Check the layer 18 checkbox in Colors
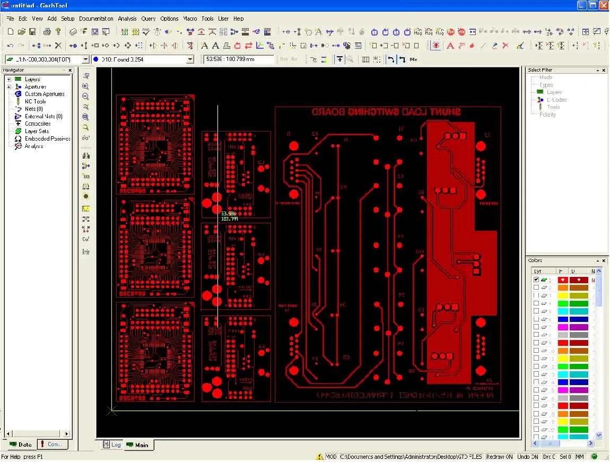This screenshot has width=610, height=462. coord(536,413)
